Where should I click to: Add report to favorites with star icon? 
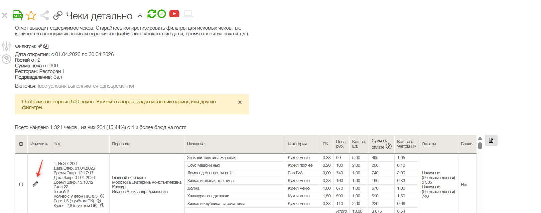(31, 15)
